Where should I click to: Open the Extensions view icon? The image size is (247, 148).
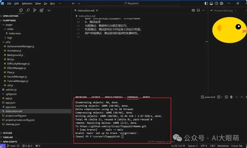[42, 10]
